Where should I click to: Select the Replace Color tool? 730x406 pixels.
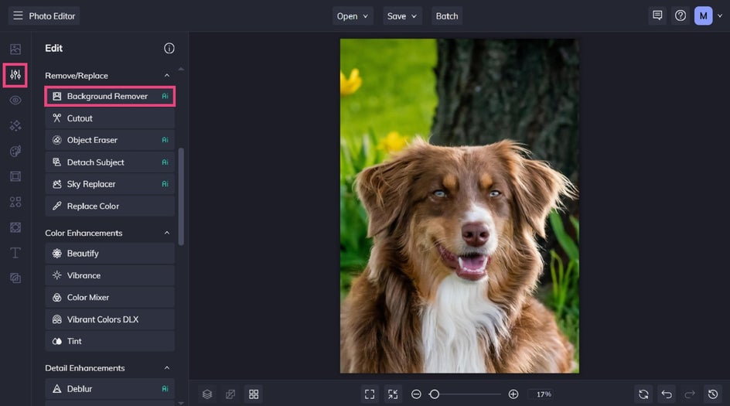pos(110,206)
